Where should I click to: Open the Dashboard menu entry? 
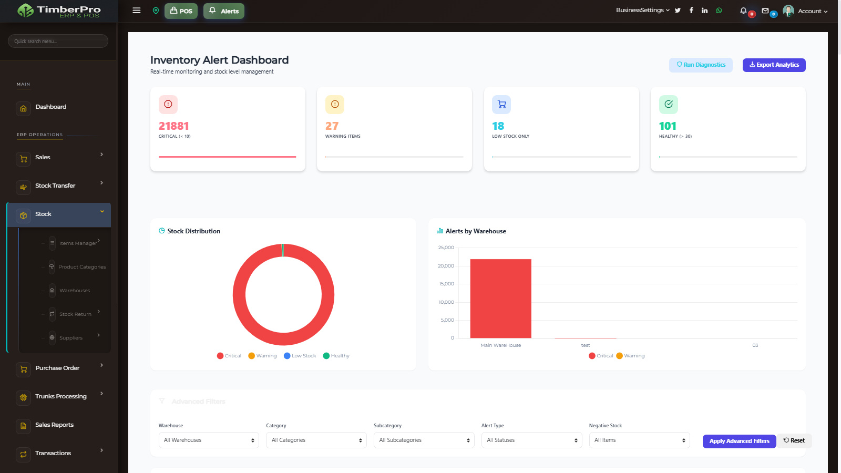coord(50,107)
